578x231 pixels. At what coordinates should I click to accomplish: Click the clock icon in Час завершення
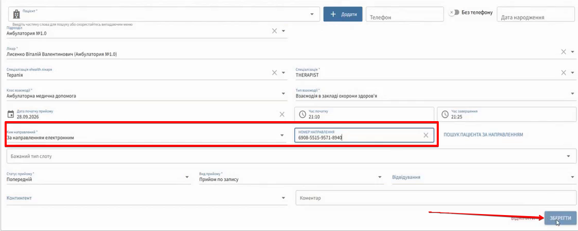point(444,114)
